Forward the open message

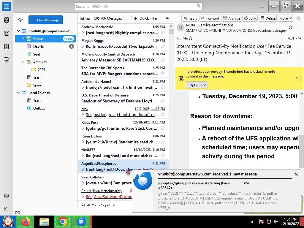pyautogui.click(x=210, y=18)
